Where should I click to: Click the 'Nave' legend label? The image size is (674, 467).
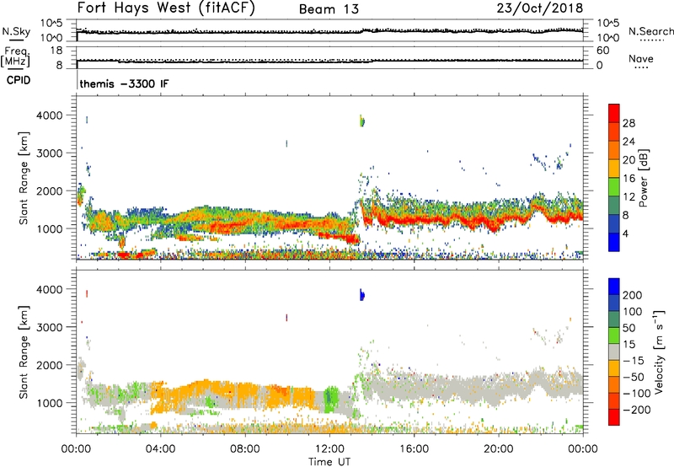click(x=641, y=58)
